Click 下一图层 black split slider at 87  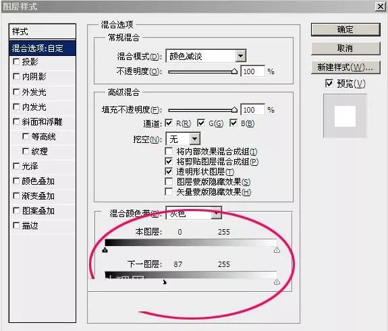click(165, 282)
